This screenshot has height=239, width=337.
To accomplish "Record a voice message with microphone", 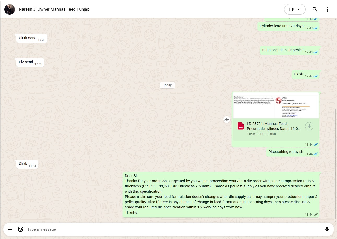I will [327, 229].
